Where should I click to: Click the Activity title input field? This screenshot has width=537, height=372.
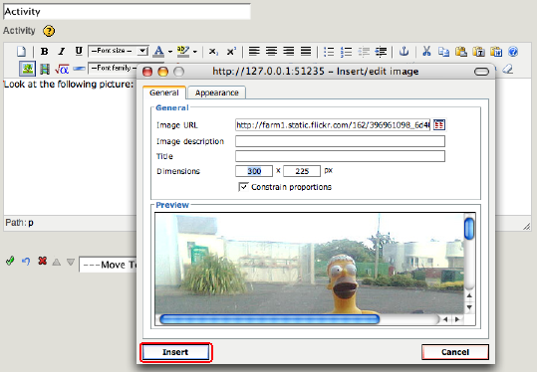coord(127,11)
